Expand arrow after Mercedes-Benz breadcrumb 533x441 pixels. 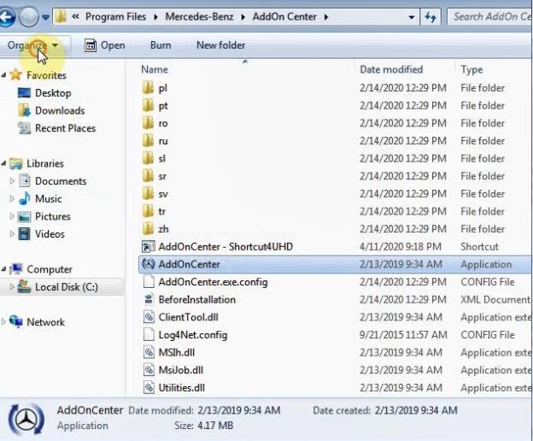243,17
